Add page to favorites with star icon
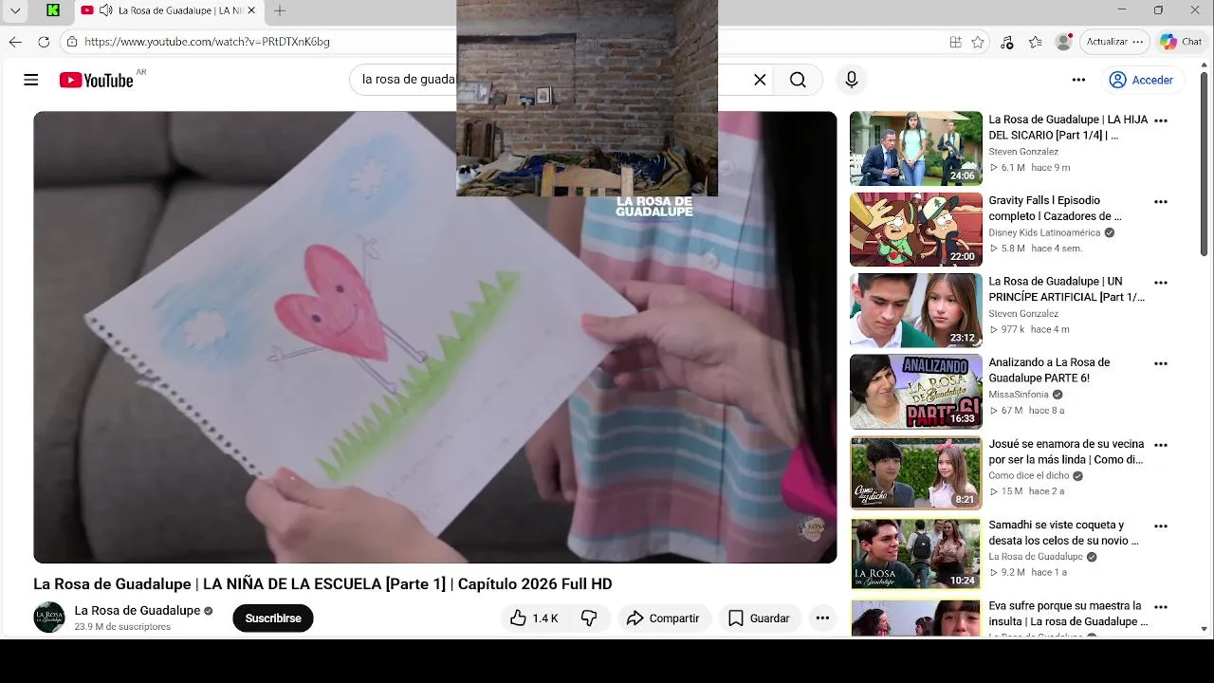 pos(978,42)
